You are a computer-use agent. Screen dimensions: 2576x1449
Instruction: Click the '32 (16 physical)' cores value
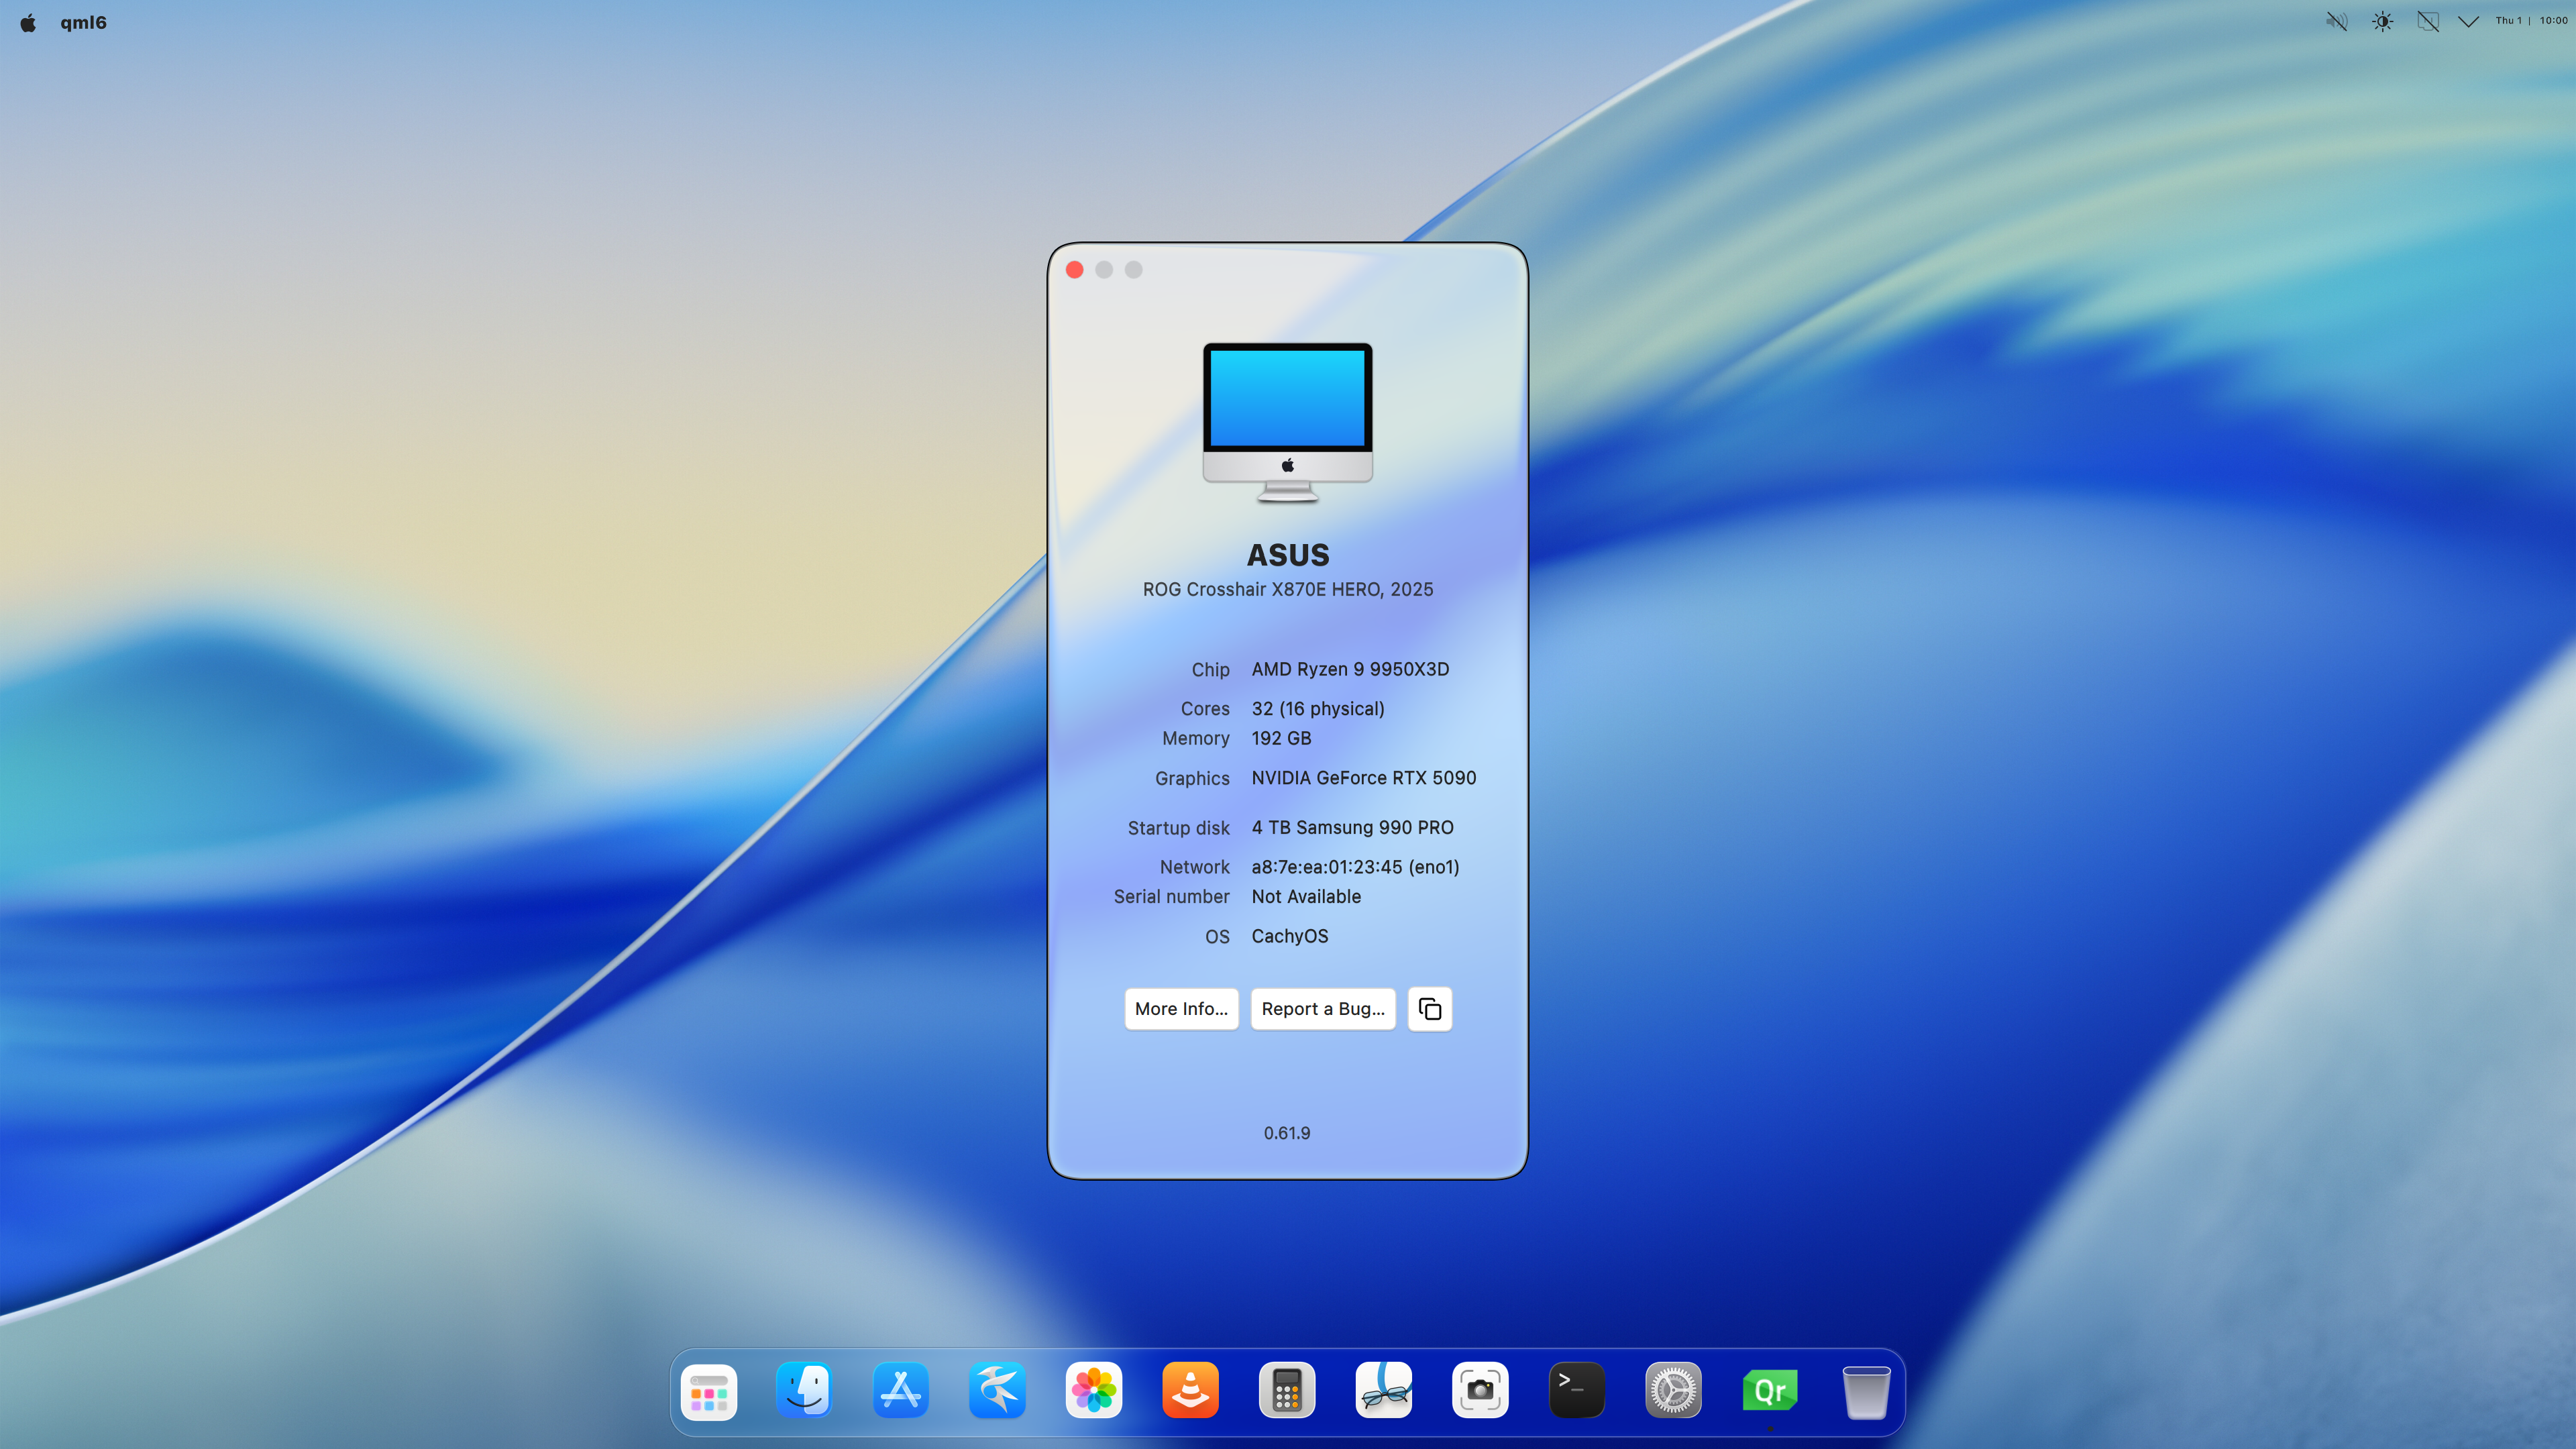pos(1318,709)
